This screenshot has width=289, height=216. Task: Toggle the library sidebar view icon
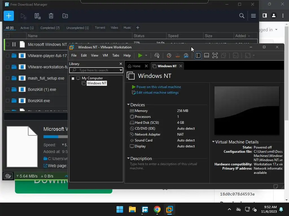pos(198,55)
